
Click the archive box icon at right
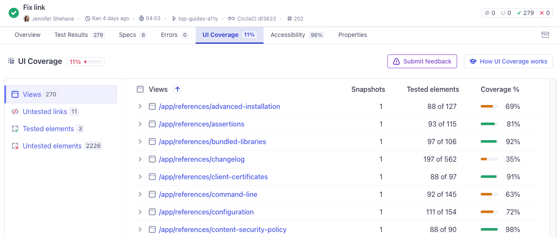tap(545, 35)
